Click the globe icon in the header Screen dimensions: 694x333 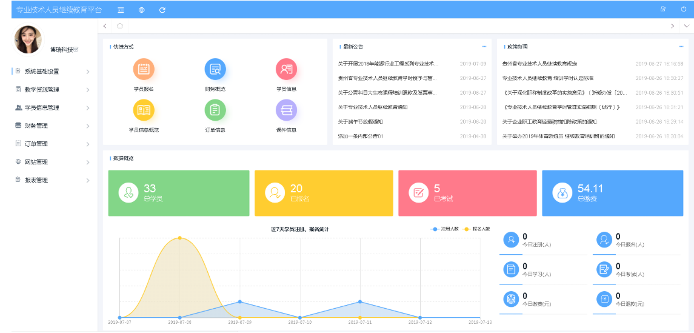142,10
